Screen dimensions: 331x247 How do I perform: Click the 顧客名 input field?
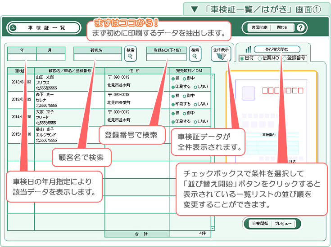click(98, 57)
